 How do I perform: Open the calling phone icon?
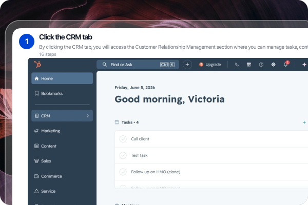pos(237,65)
